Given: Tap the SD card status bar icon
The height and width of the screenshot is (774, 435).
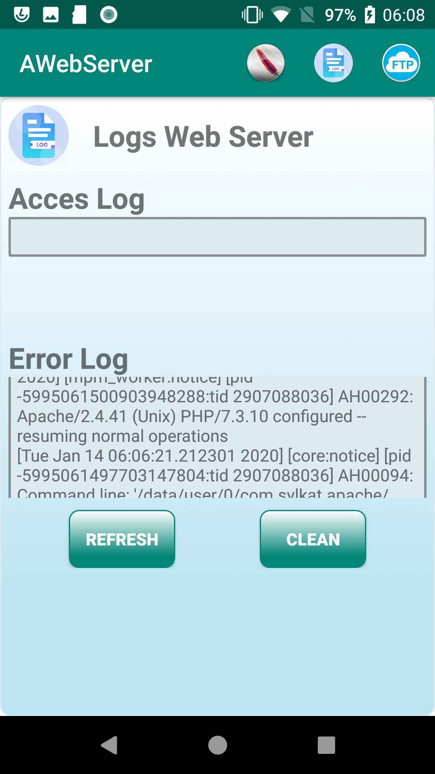Looking at the screenshot, I should click(x=79, y=15).
